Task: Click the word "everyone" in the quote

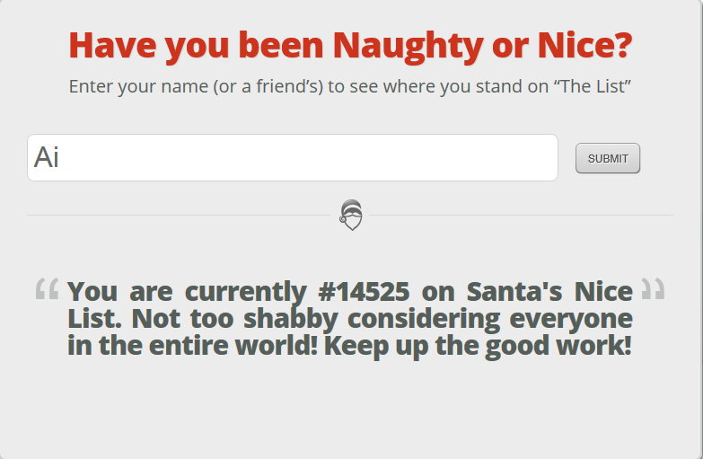Action: (x=571, y=319)
